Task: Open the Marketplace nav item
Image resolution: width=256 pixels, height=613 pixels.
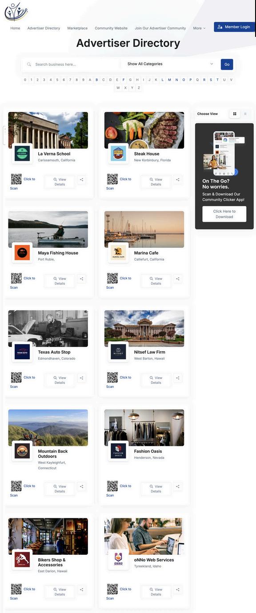Action: coord(77,28)
